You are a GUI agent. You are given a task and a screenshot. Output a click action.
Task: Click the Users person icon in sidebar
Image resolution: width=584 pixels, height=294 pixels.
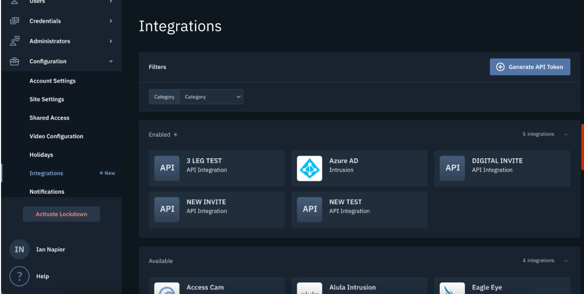pyautogui.click(x=15, y=2)
